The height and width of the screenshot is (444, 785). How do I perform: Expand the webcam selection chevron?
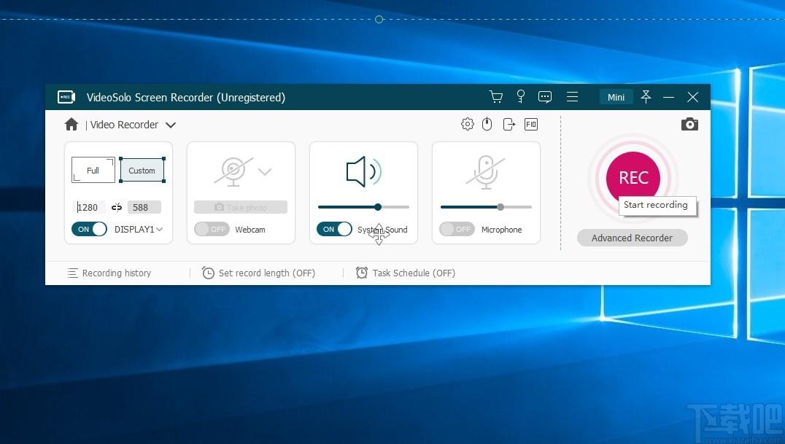(x=265, y=171)
